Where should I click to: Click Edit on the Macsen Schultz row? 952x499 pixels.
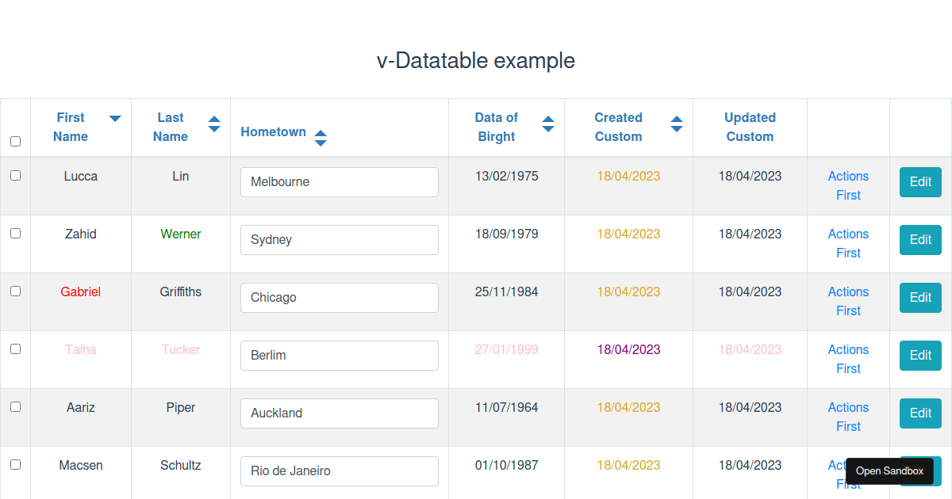click(920, 470)
